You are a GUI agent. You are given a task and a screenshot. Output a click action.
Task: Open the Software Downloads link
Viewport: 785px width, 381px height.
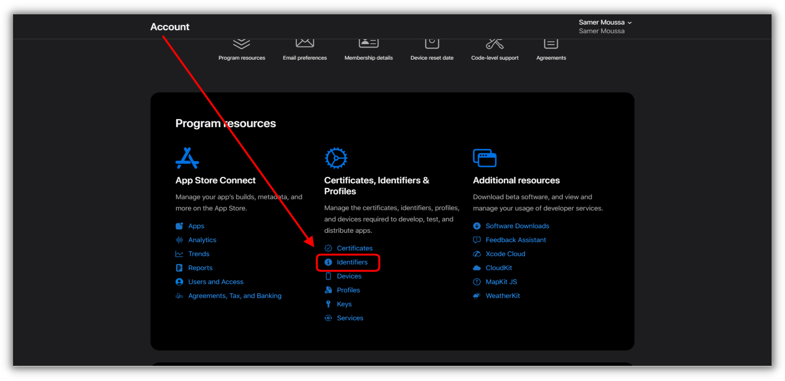click(x=517, y=226)
